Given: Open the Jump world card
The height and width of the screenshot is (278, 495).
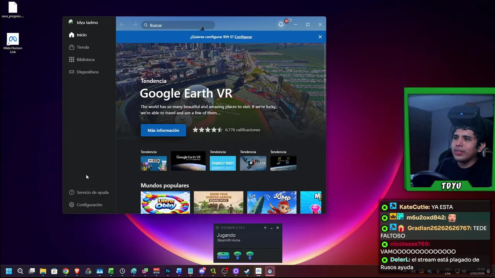Looking at the screenshot, I should [272, 202].
